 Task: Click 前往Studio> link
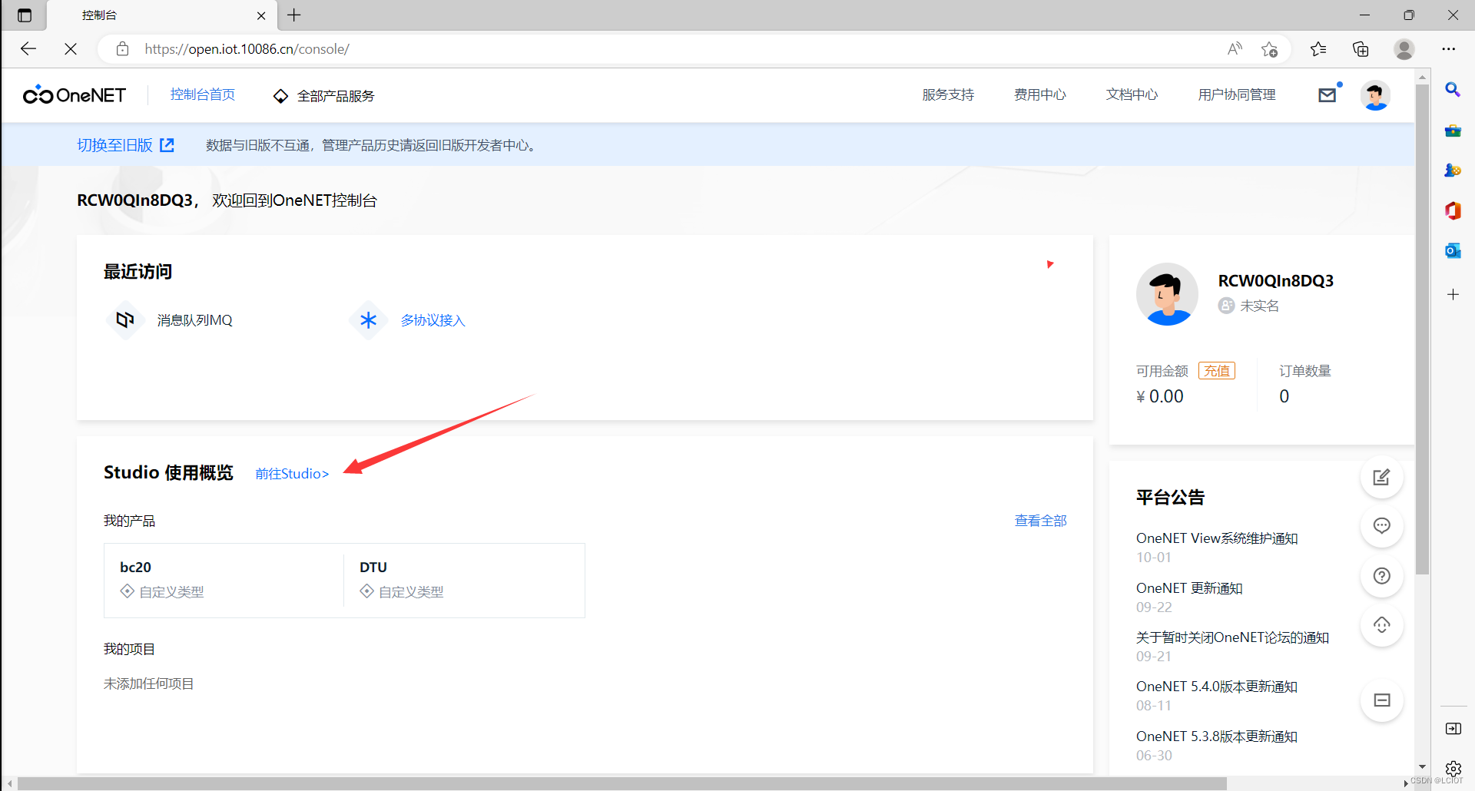[292, 474]
